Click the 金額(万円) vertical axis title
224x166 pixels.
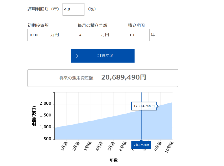point(34,116)
